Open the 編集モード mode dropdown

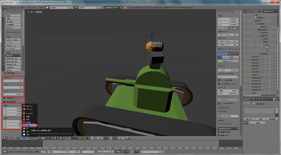pos(45,138)
